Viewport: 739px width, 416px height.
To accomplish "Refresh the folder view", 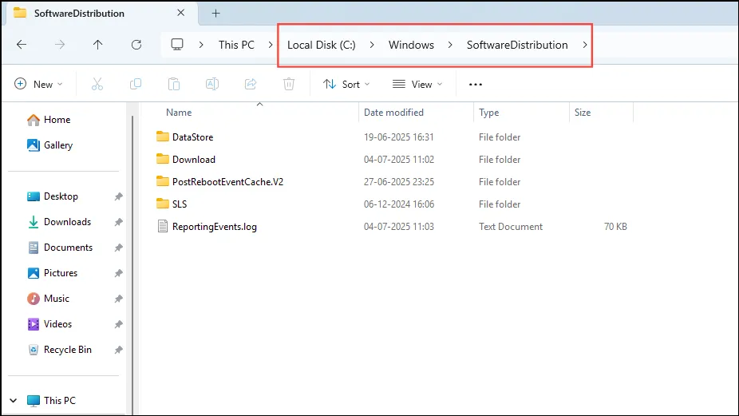I will coord(136,45).
